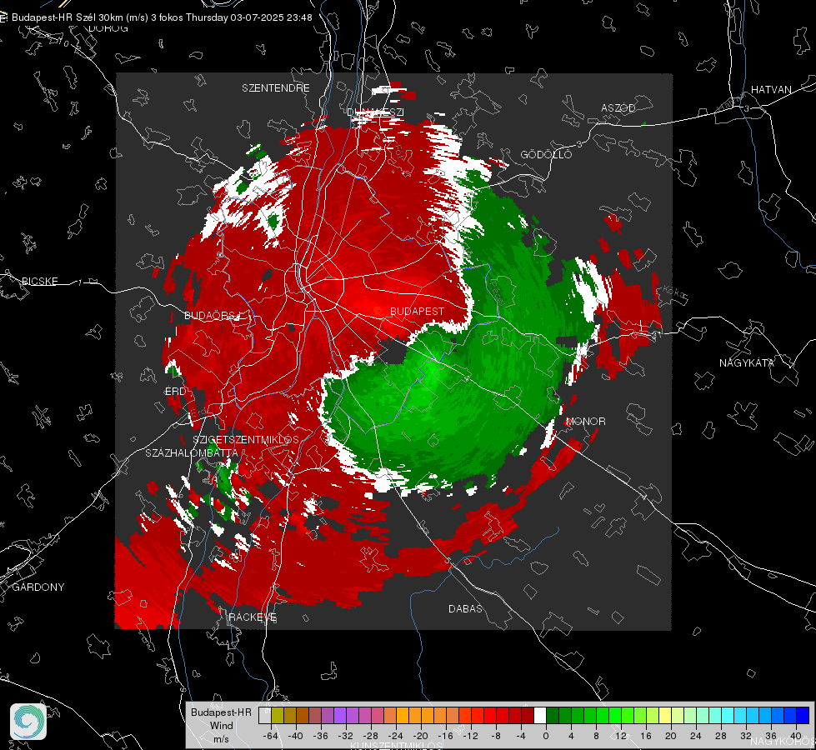Click the -64 value on the legend scale
816x750 pixels.
tap(271, 736)
